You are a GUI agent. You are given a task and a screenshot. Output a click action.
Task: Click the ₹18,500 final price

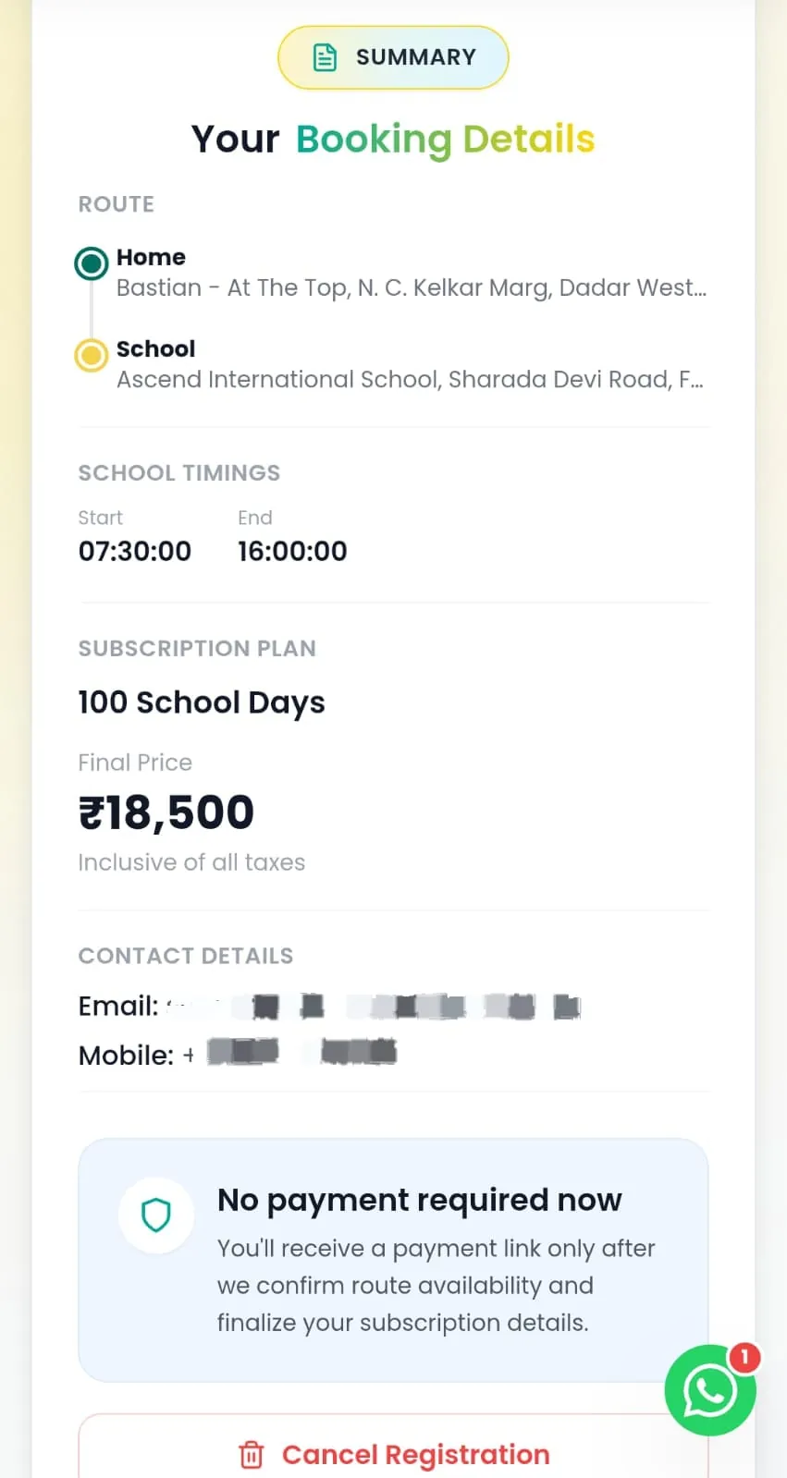[166, 813]
